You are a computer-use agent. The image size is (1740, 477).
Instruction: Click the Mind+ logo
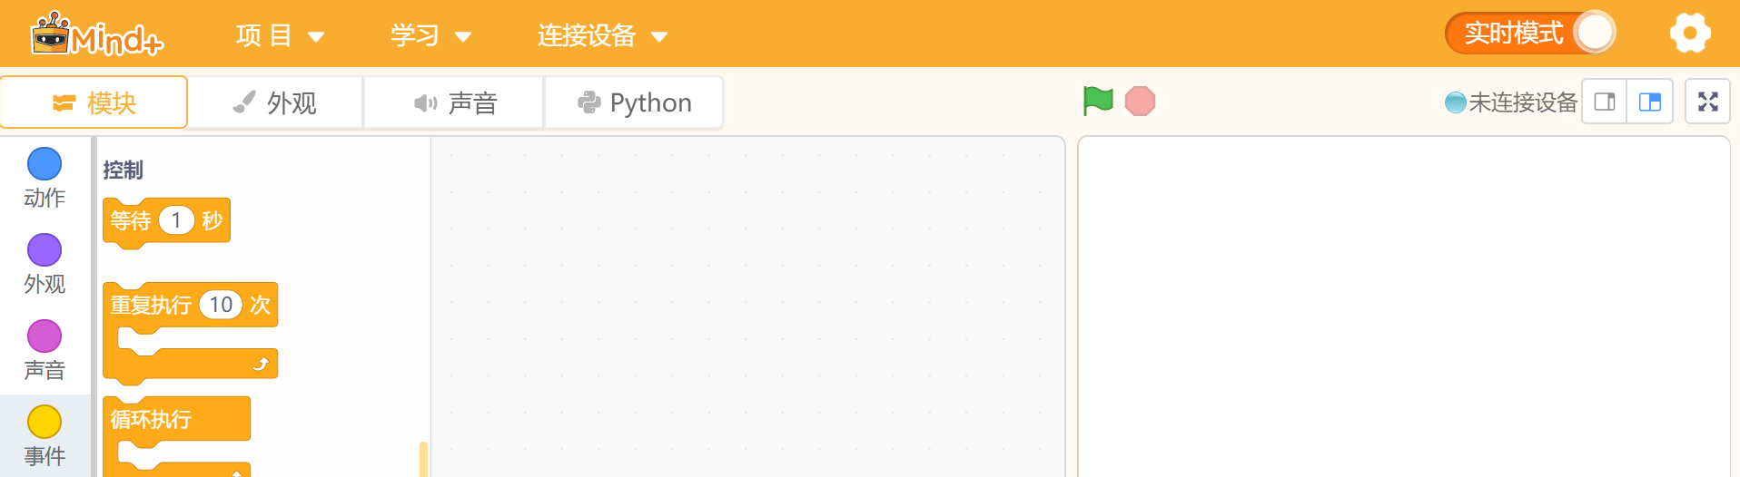click(97, 34)
